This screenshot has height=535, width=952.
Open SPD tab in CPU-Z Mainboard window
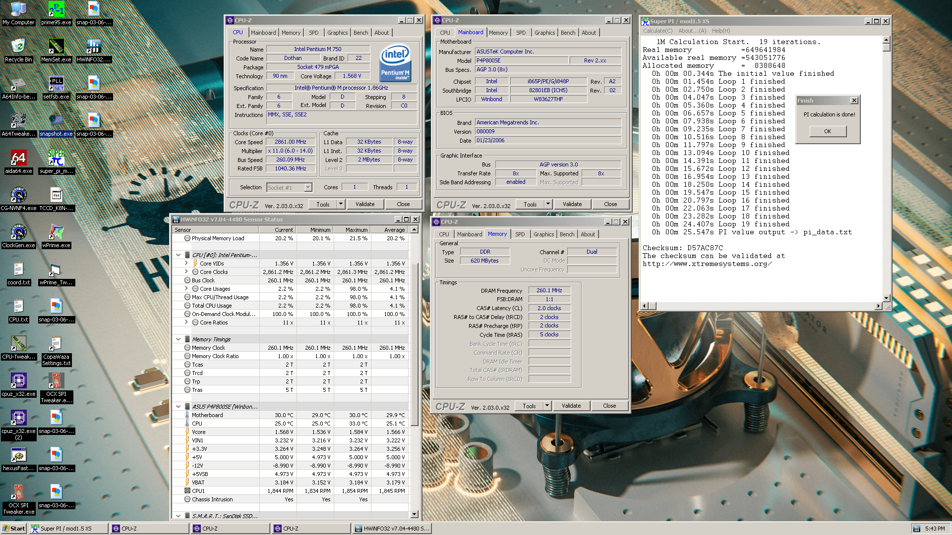tap(521, 33)
